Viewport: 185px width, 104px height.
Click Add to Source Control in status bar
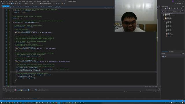(175, 101)
